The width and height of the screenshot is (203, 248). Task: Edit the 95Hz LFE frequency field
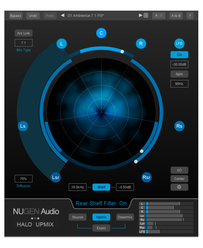coord(179,84)
